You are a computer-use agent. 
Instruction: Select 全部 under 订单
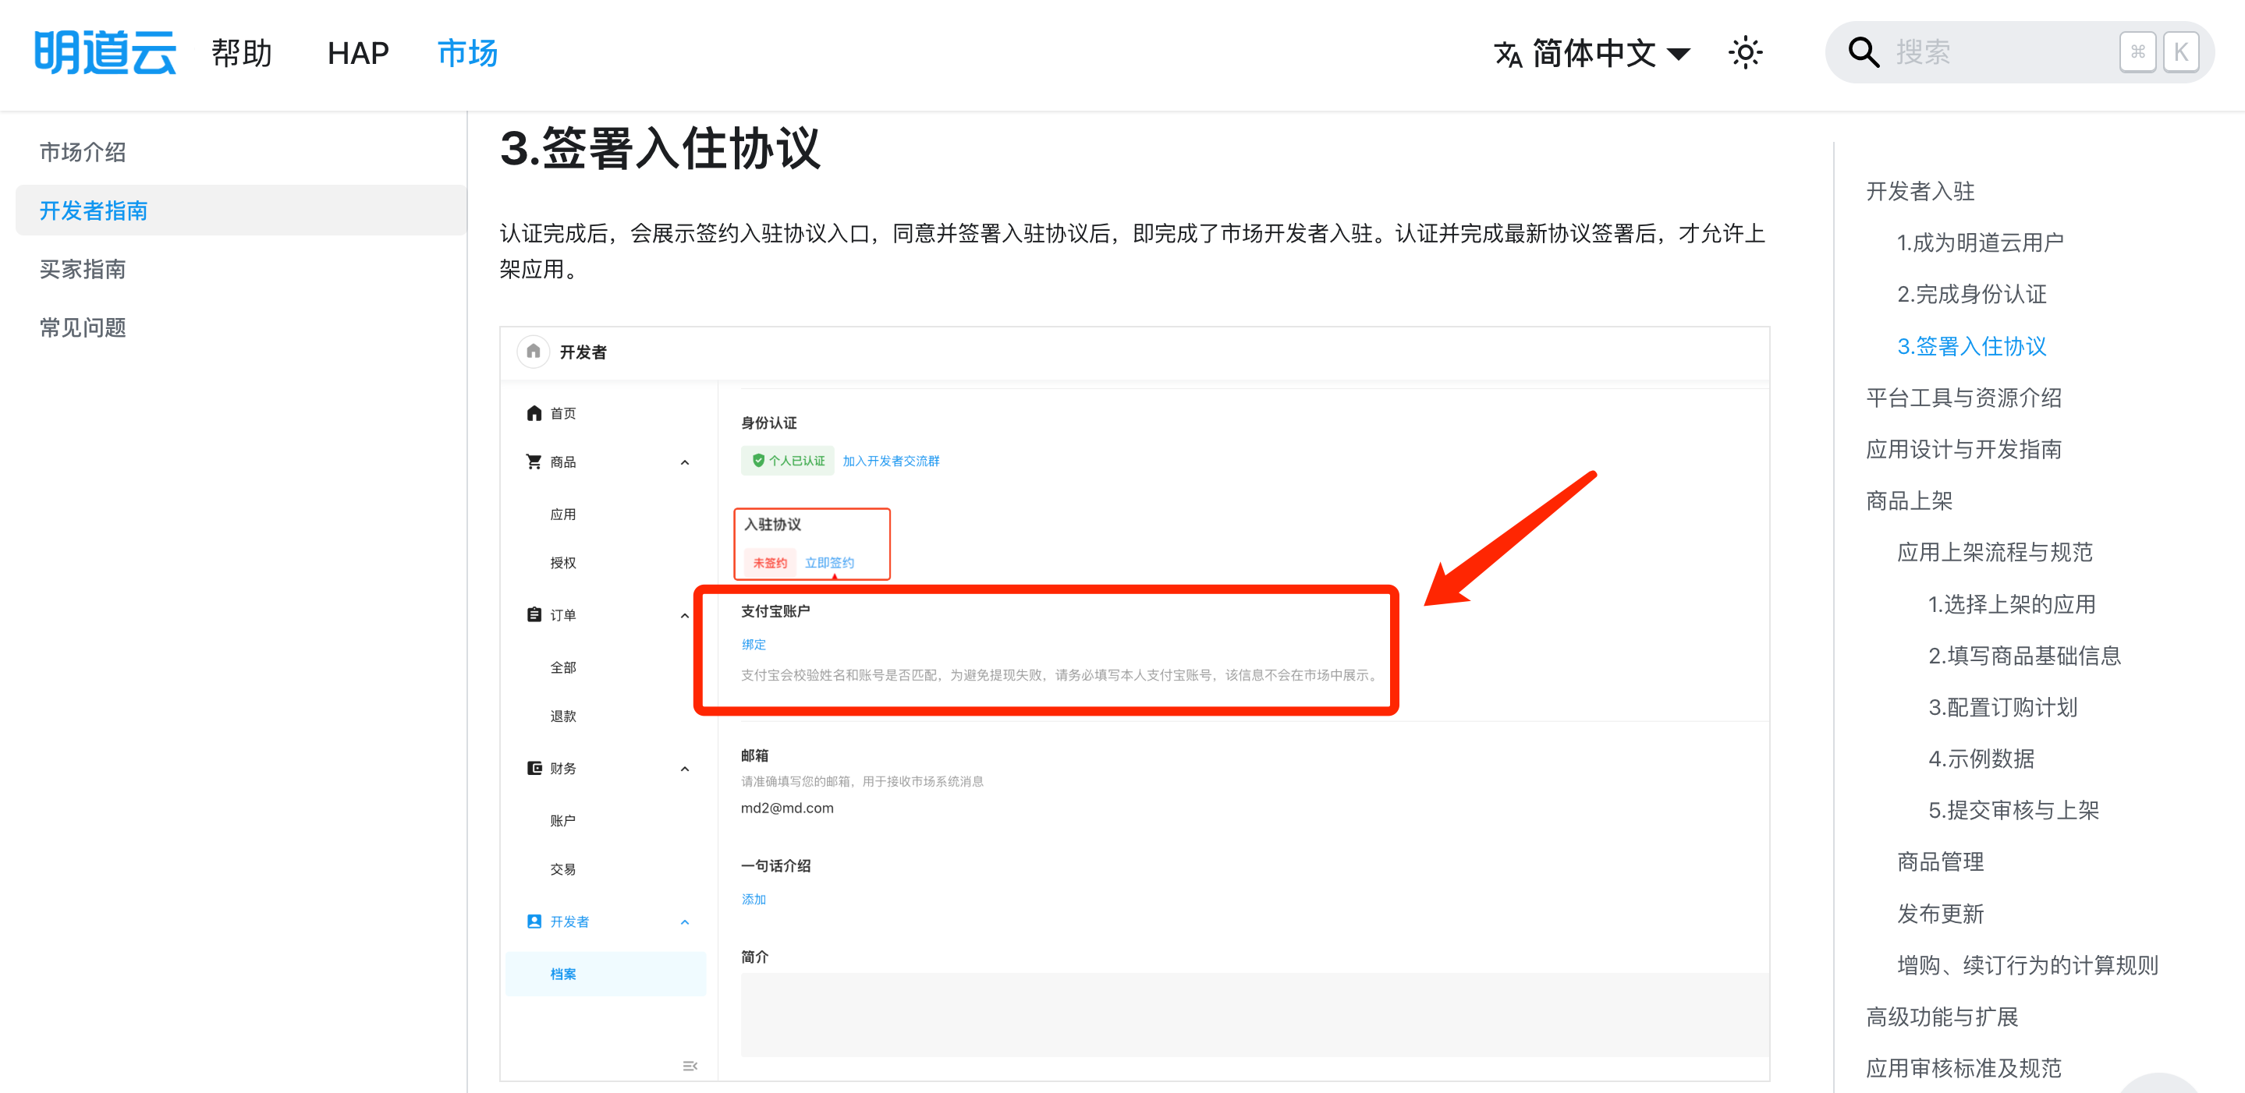tap(563, 667)
